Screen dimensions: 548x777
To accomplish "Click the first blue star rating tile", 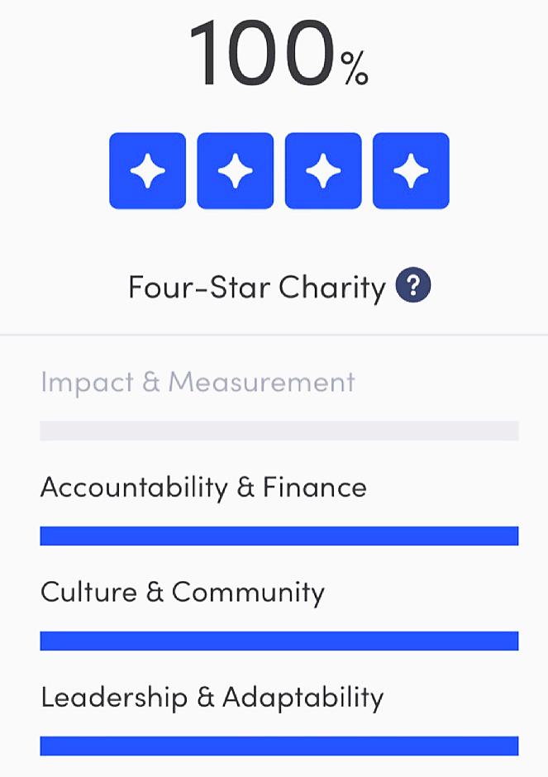I will pos(147,170).
